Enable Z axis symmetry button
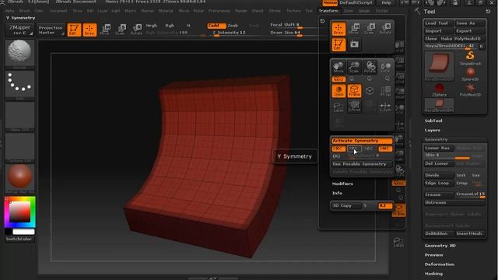The height and width of the screenshot is (280, 498). [370, 149]
